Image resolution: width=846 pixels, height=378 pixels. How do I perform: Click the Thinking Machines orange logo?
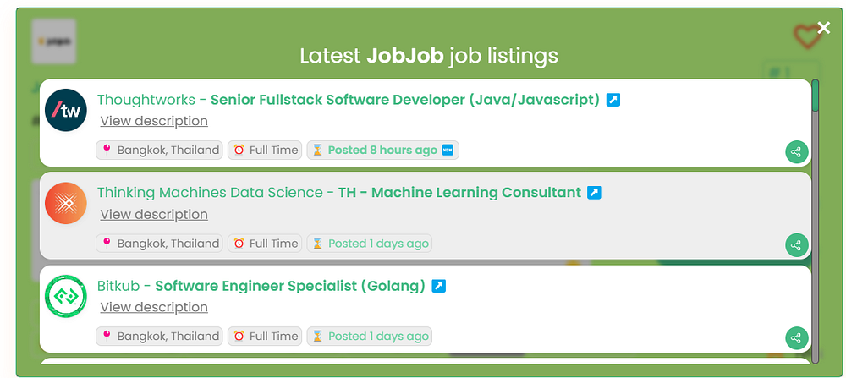[x=66, y=204]
